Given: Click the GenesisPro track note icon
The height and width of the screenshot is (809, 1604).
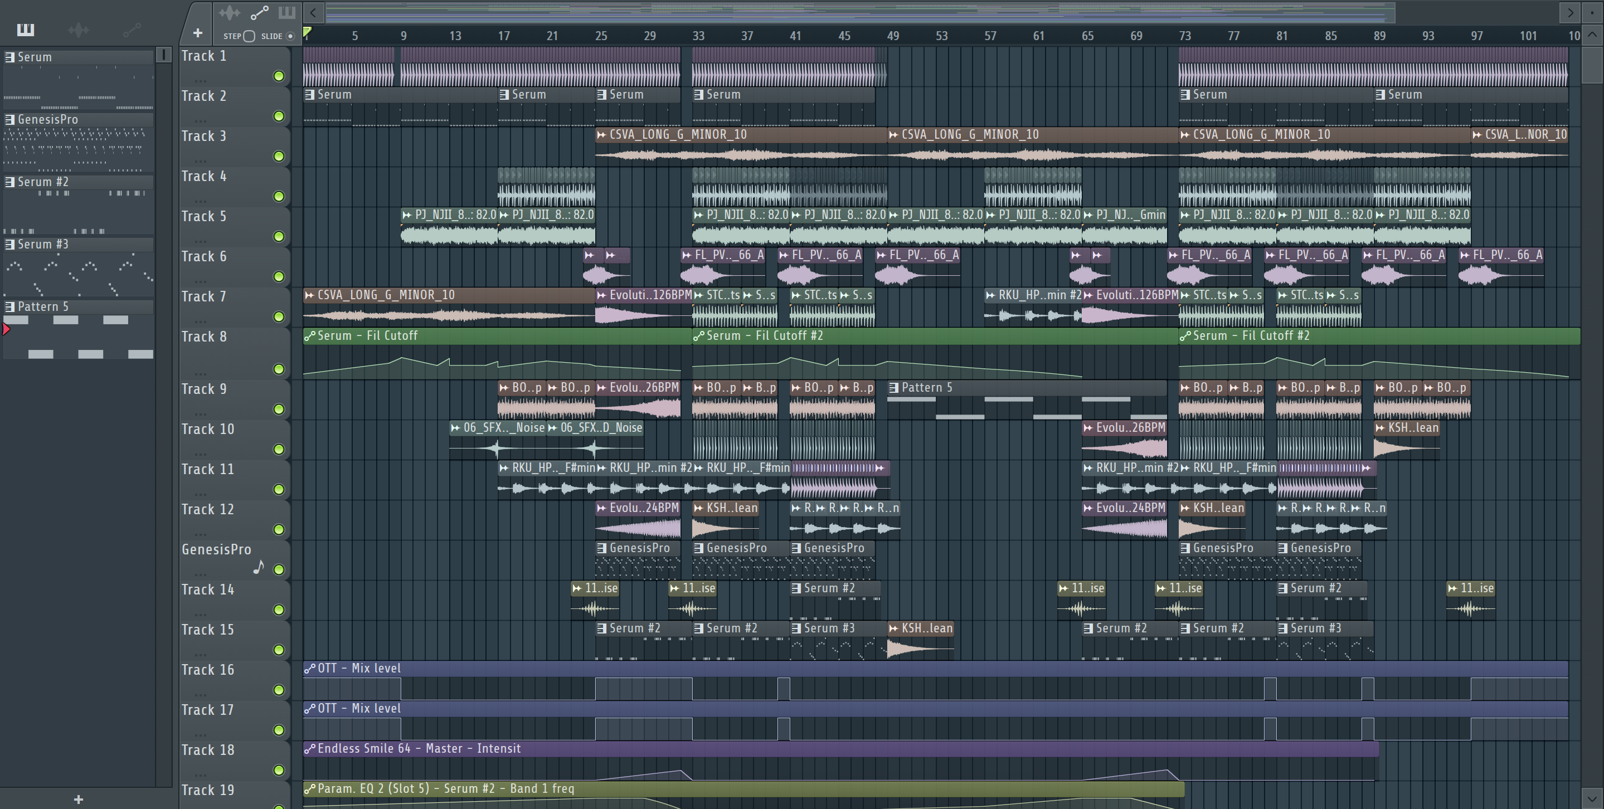Looking at the screenshot, I should pyautogui.click(x=259, y=567).
